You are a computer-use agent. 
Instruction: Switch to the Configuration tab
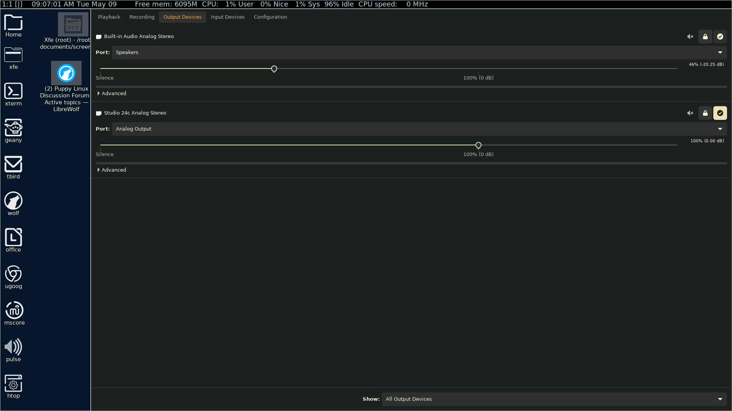[x=270, y=17]
